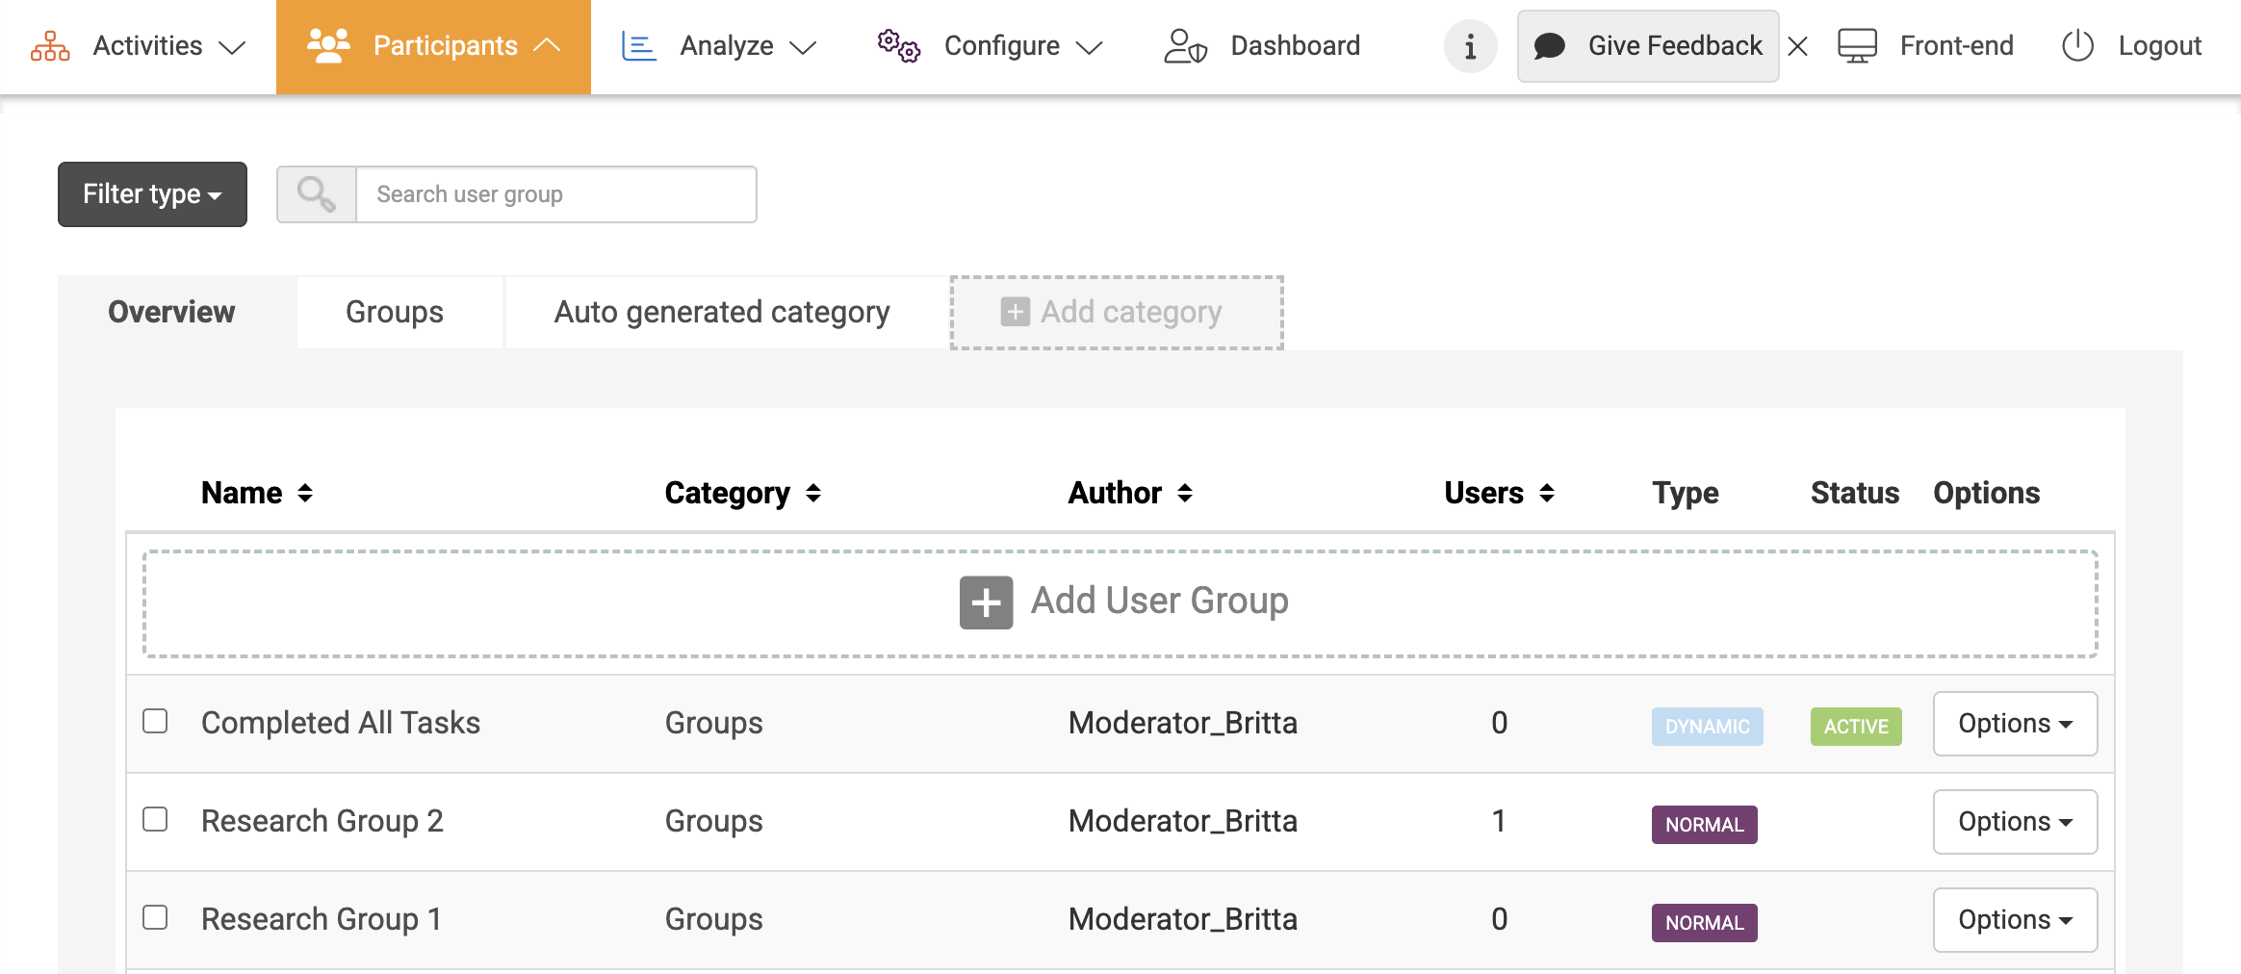Expand Options for Completed All Tasks
Viewport: 2241px width, 974px height.
(2015, 724)
